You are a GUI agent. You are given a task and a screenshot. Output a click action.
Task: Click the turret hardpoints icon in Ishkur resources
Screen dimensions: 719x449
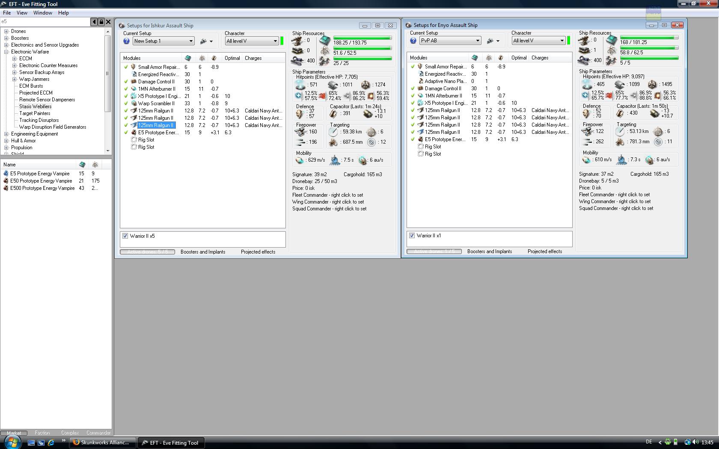coord(297,41)
